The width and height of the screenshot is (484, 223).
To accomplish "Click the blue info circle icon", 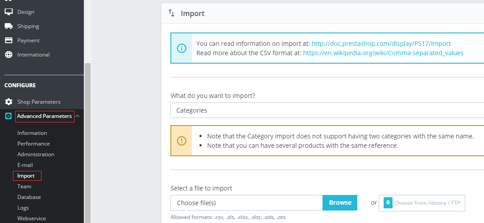I will click(182, 48).
